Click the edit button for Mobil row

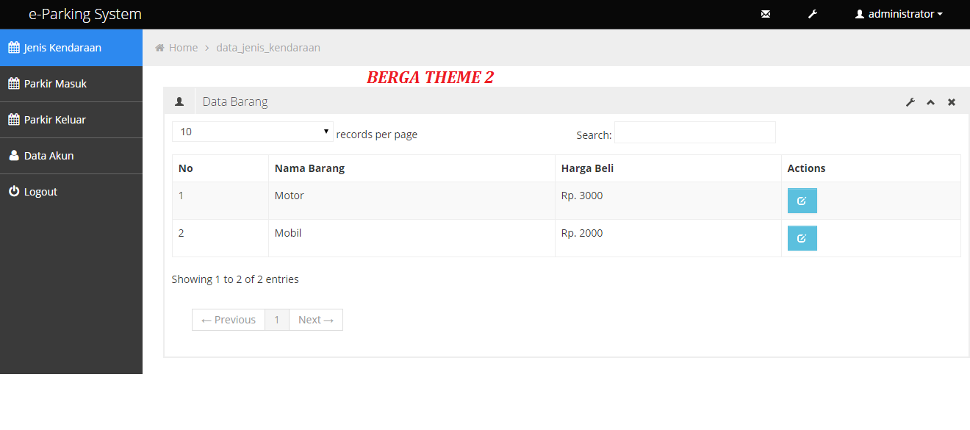click(x=802, y=238)
